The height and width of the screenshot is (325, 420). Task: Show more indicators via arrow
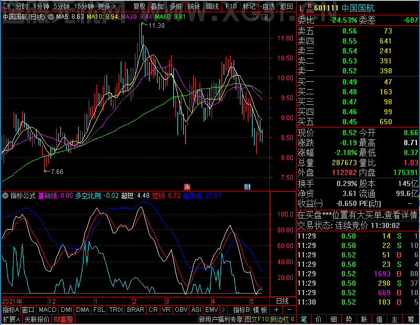tap(224, 310)
